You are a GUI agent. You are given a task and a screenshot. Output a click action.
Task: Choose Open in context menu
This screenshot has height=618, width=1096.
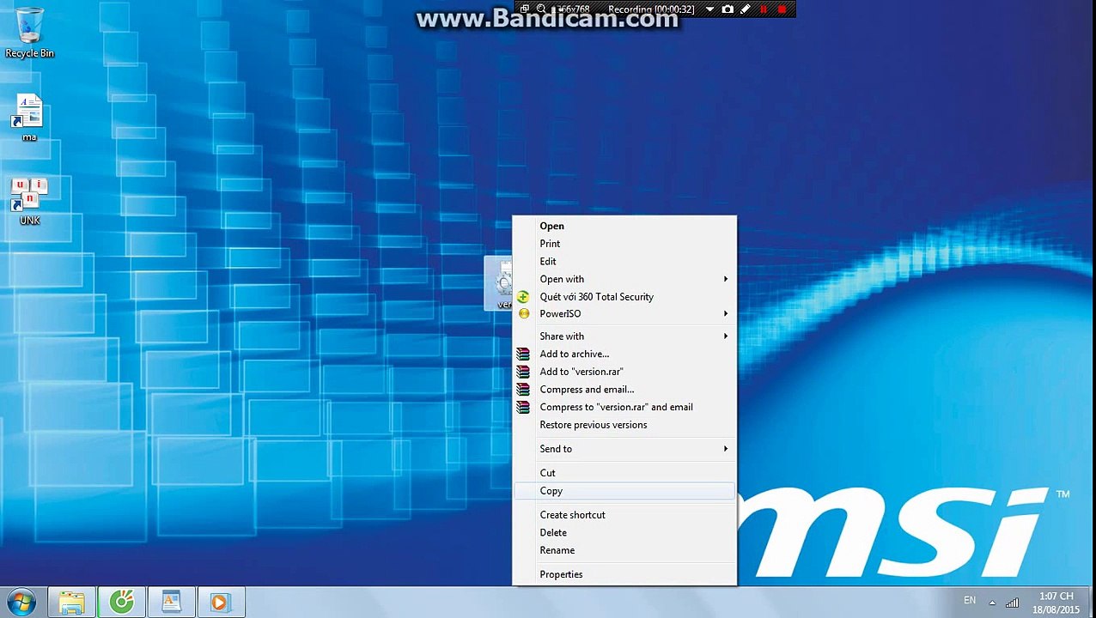point(624,226)
